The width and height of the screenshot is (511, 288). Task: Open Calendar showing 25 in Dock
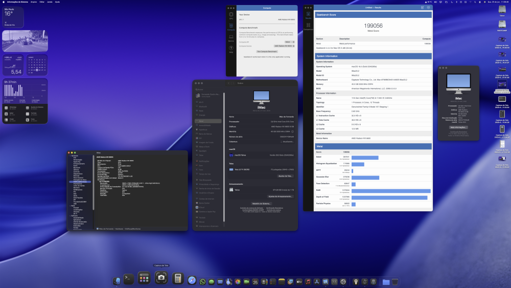pos(255,282)
